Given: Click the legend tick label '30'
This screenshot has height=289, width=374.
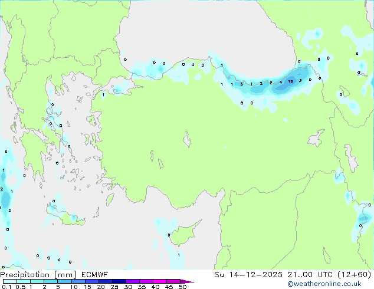Looking at the screenshot, I should pyautogui.click(x=128, y=287).
